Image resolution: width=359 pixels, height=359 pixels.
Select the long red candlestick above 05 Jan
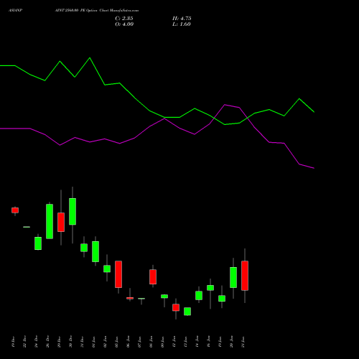pyautogui.click(x=118, y=274)
